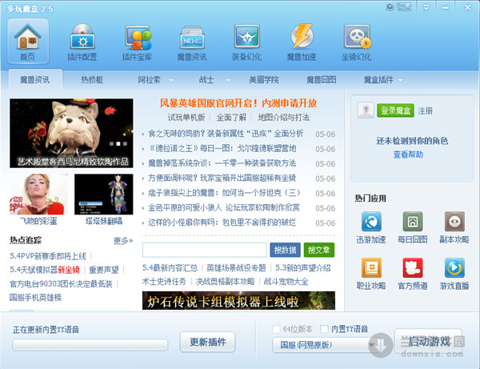Click the 5.4天赋模拟器 link
Image resolution: width=480 pixels, height=369 pixels.
pyautogui.click(x=34, y=270)
